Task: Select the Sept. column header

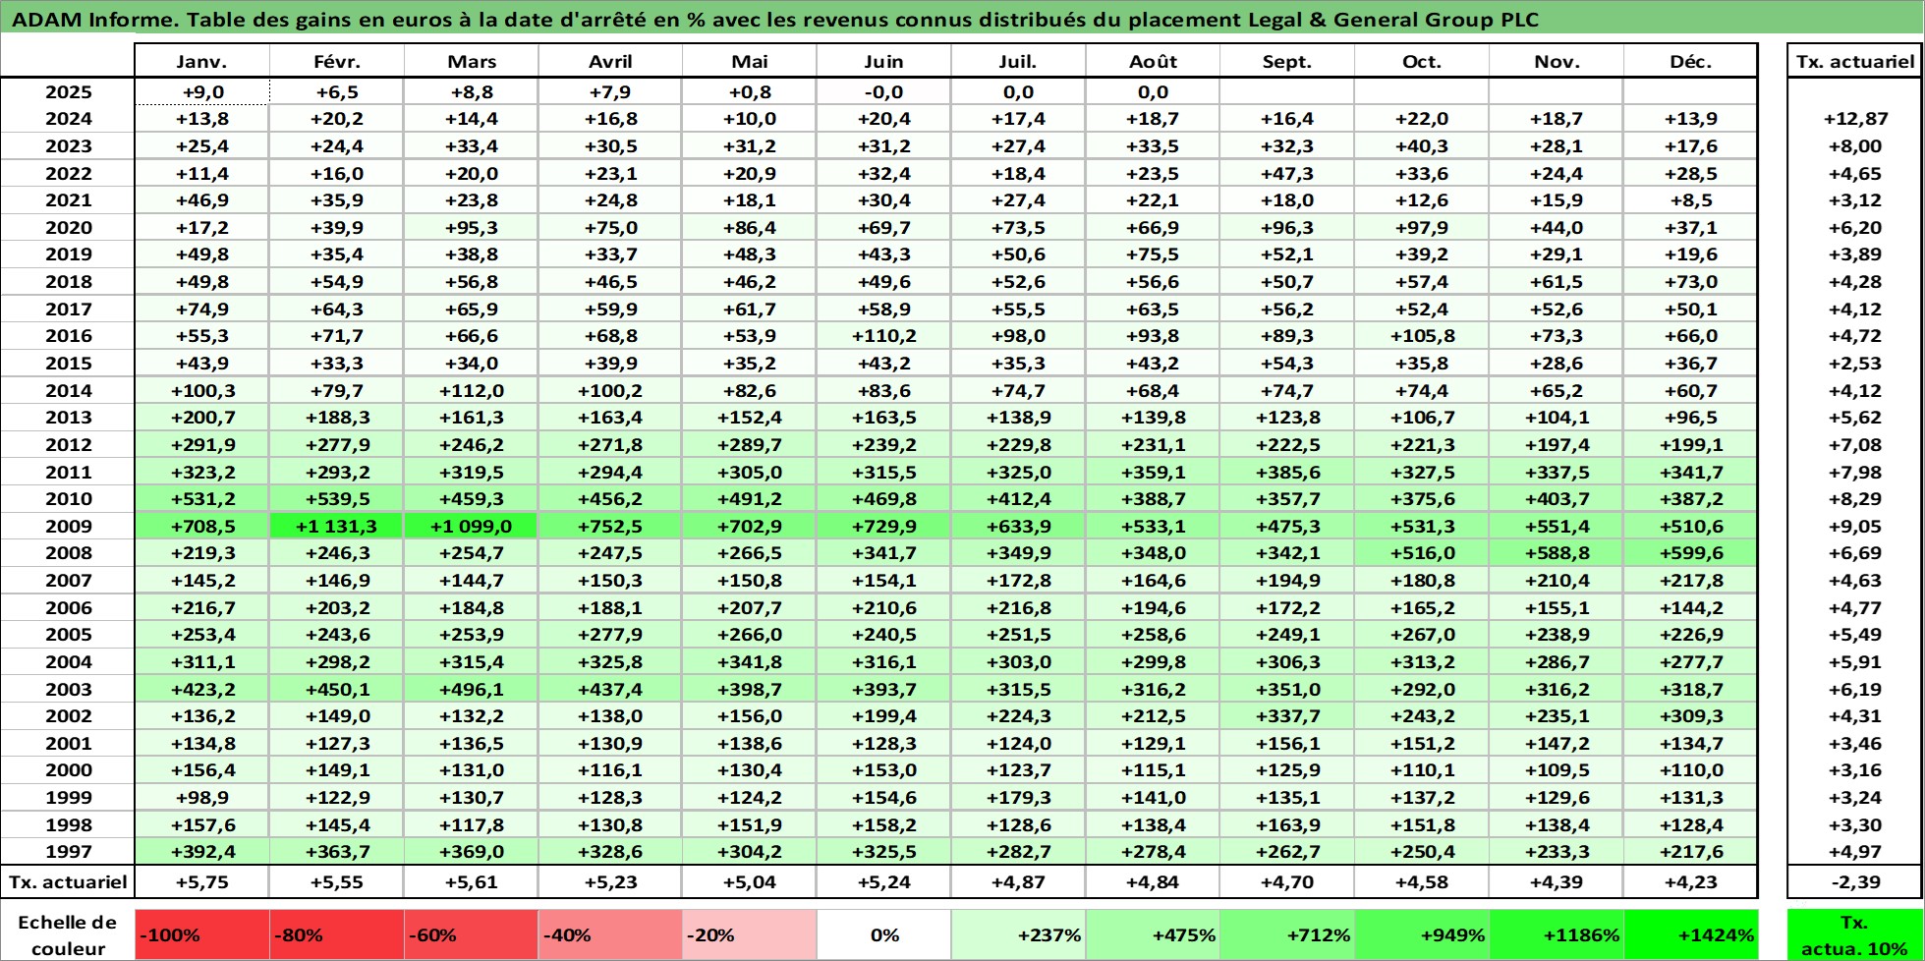Action: [1287, 61]
